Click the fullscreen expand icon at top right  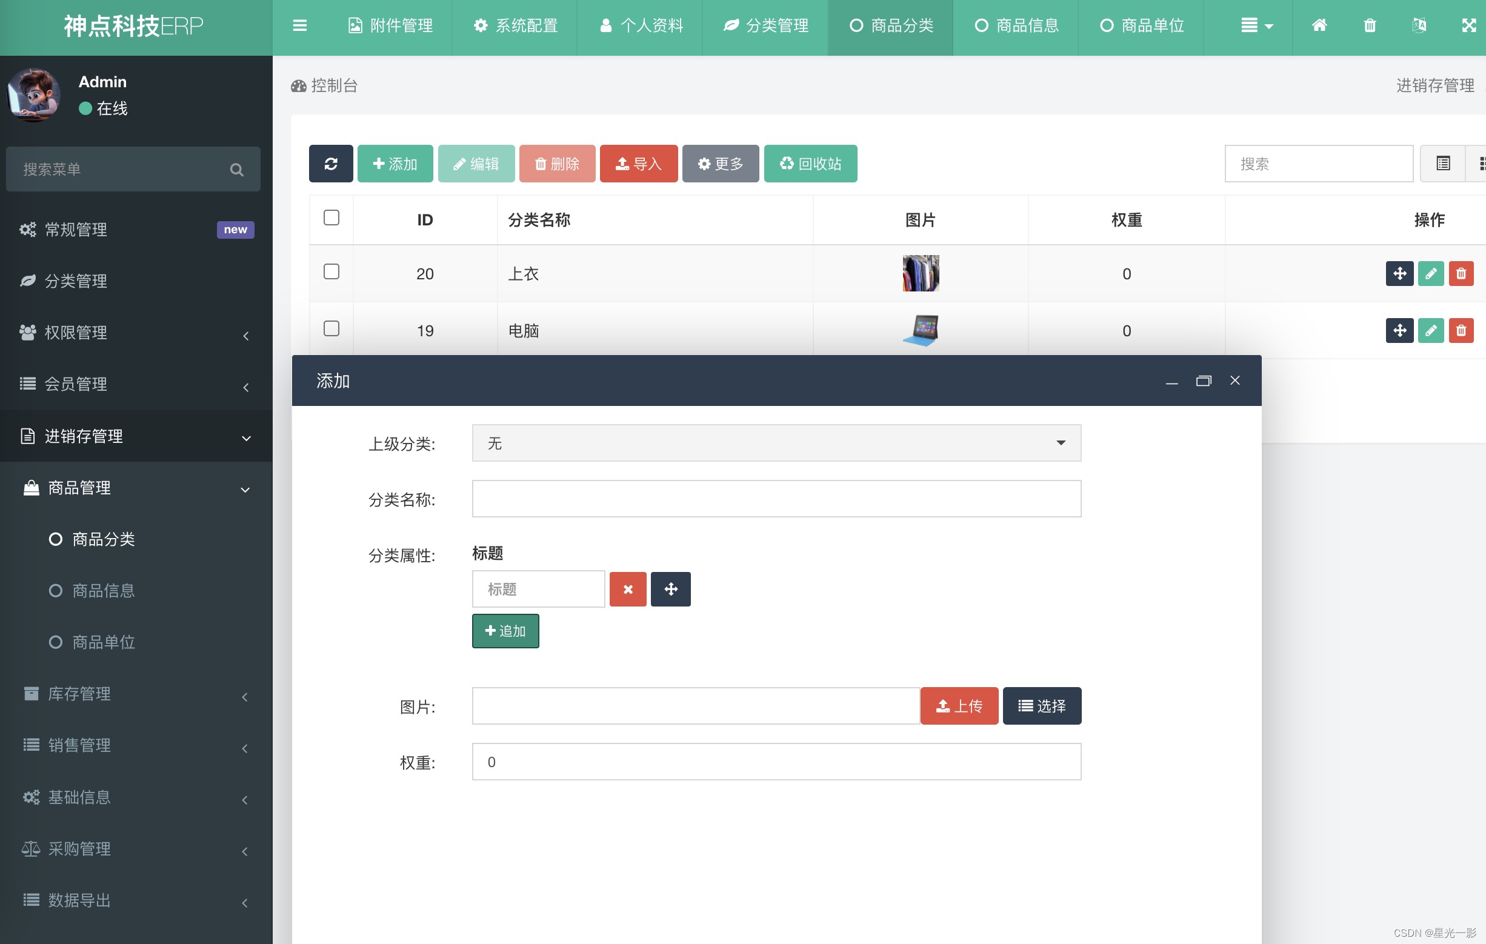click(x=1468, y=25)
